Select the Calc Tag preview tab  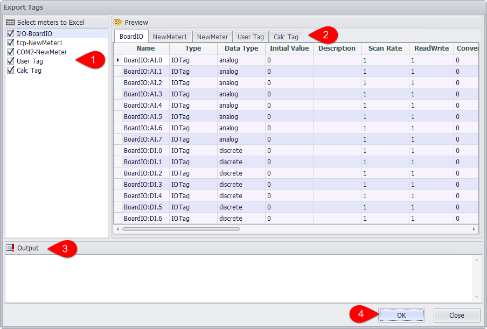pos(286,37)
